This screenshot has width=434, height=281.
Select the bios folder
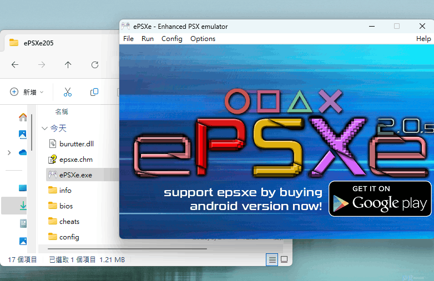[x=66, y=206]
